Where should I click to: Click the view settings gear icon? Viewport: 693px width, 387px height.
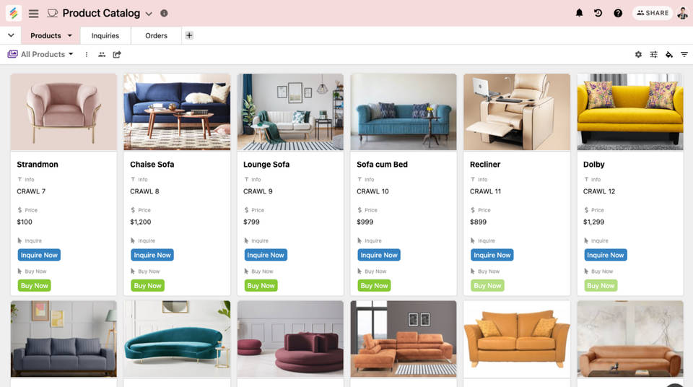638,54
